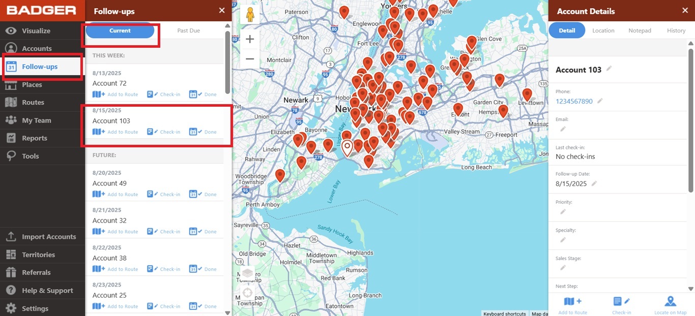Mark Account 72 follow-up done
Viewport: 695px width, 316px height.
coord(203,94)
